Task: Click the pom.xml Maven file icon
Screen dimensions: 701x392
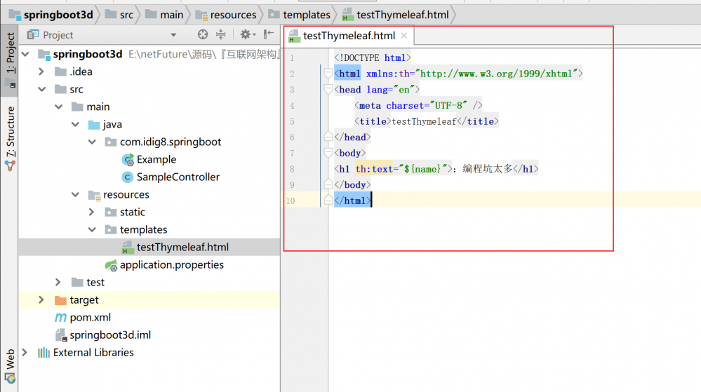Action: click(x=60, y=318)
